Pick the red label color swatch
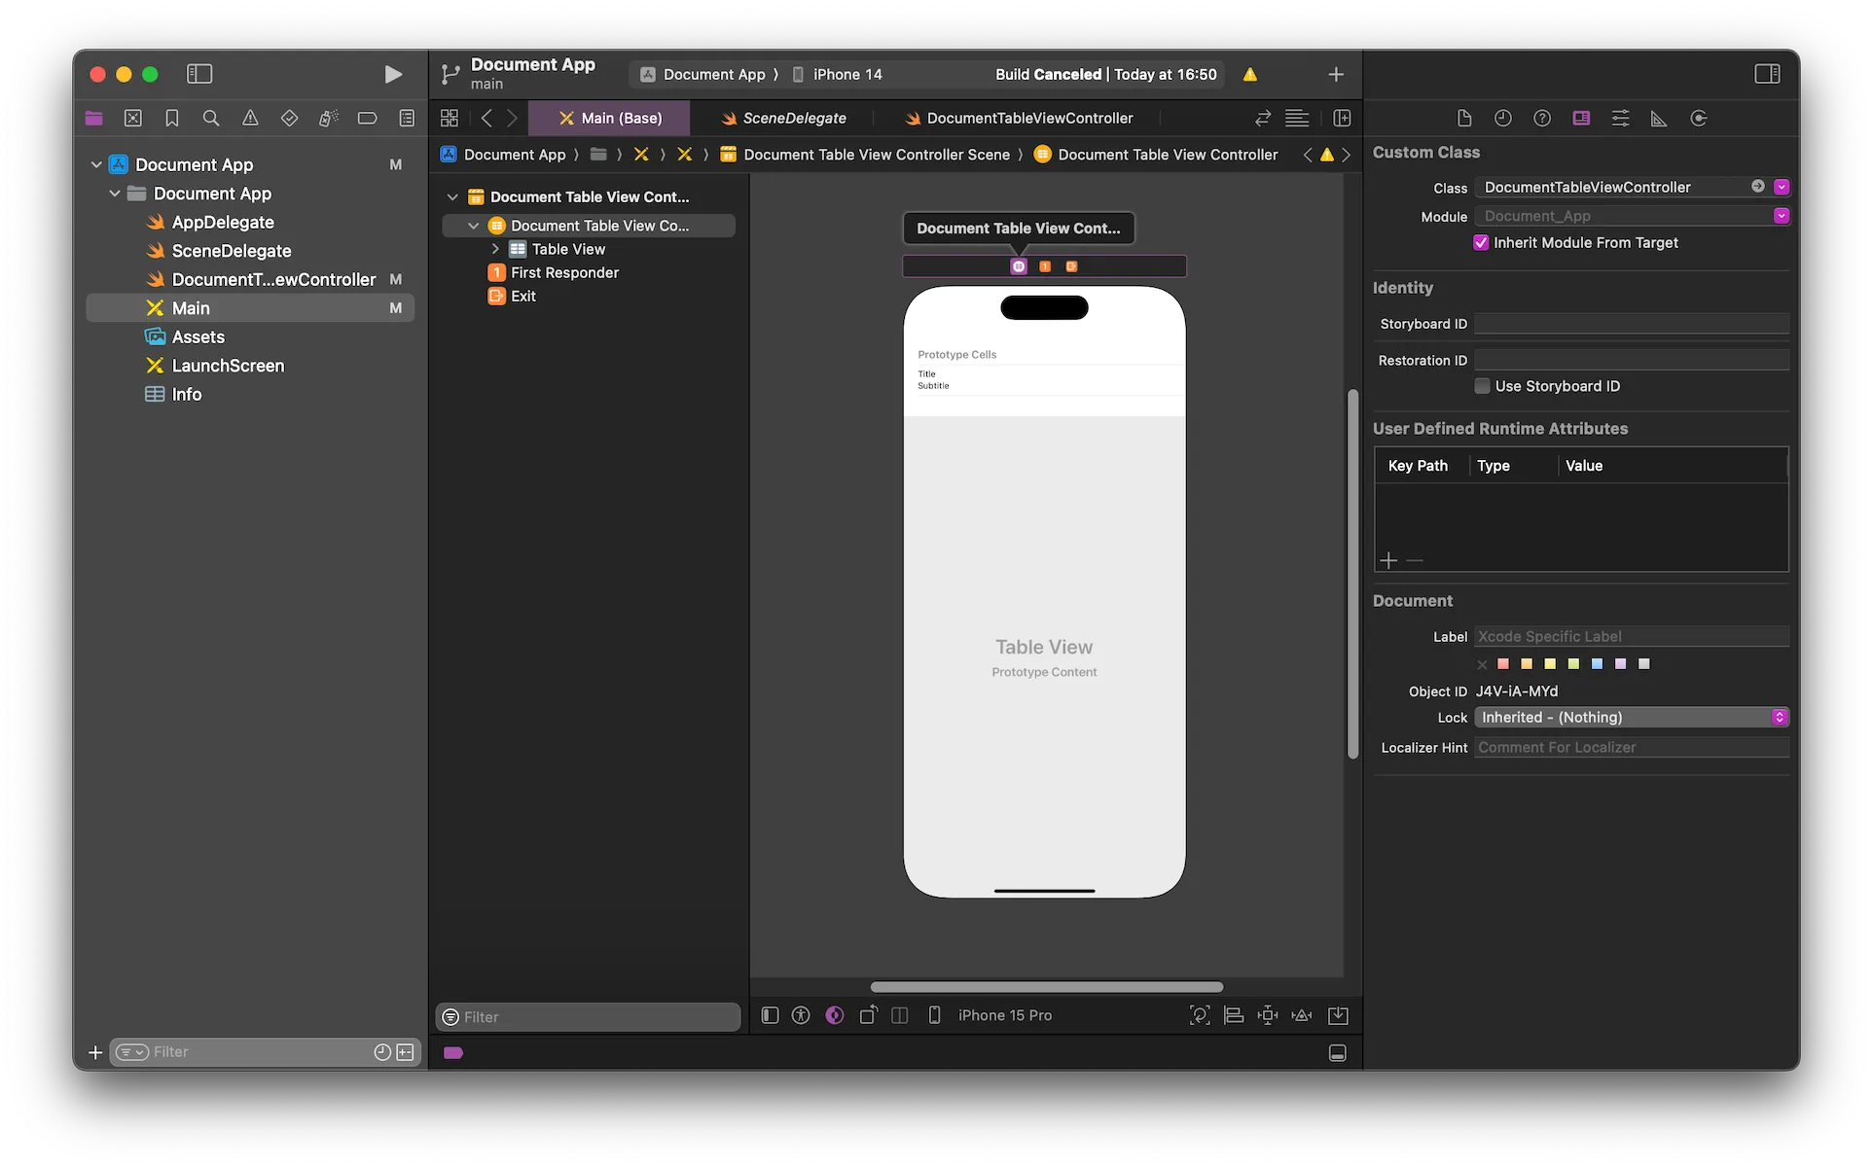The height and width of the screenshot is (1167, 1873). pos(1503,664)
